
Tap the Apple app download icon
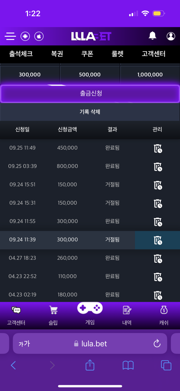pyautogui.click(x=39, y=36)
